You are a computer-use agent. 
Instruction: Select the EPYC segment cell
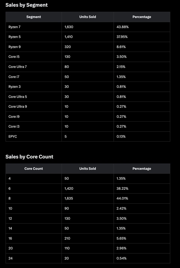point(13,136)
